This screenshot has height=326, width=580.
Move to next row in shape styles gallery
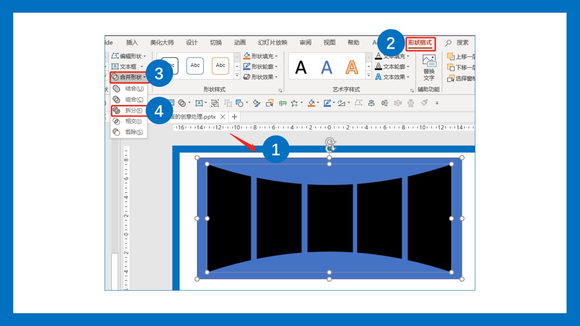[237, 66]
